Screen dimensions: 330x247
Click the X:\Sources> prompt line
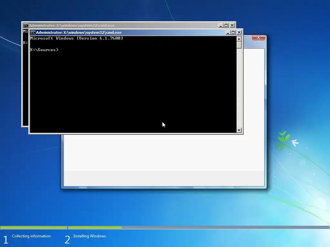click(x=44, y=50)
